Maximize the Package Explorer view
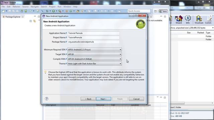 coord(39,17)
